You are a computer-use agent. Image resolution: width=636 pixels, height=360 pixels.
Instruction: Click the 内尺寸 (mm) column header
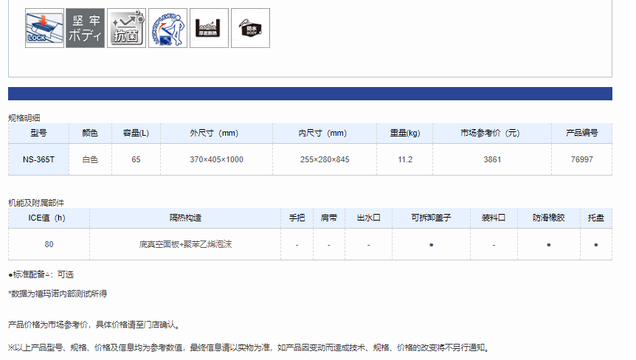coord(323,133)
